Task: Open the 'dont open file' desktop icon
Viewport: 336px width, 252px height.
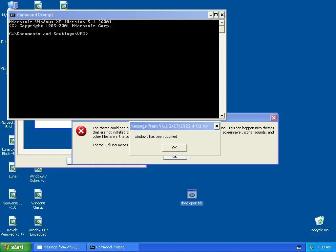Action: pos(192,197)
